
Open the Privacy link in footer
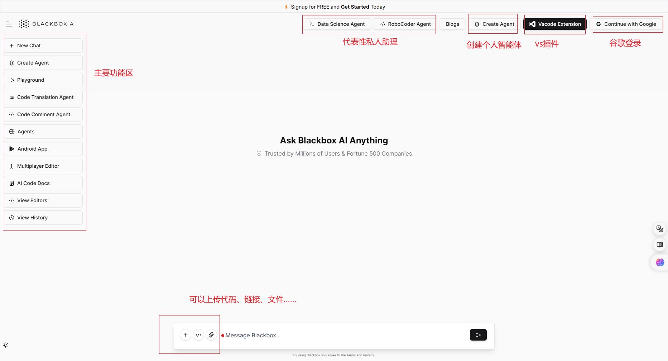[369, 355]
